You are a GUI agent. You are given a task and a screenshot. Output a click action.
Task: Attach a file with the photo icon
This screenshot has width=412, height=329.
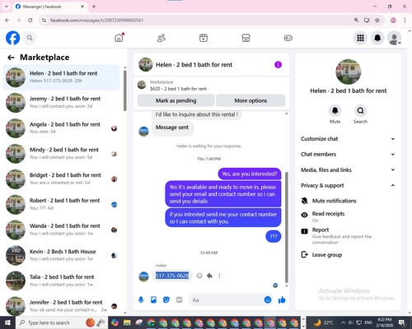tap(153, 299)
